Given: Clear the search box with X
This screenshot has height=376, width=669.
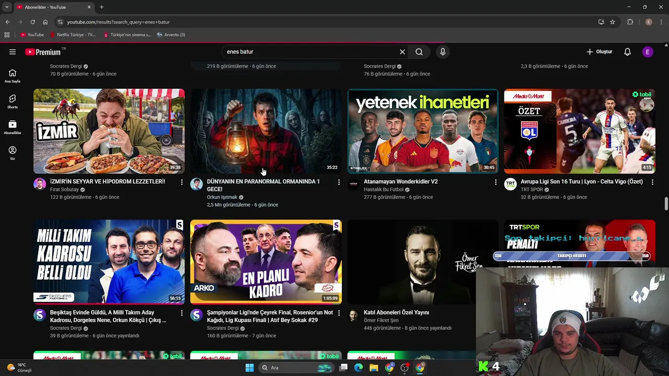Looking at the screenshot, I should coord(402,52).
